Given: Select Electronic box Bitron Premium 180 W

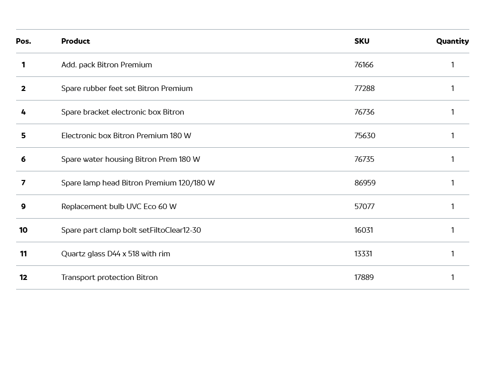Looking at the screenshot, I should click(126, 136).
